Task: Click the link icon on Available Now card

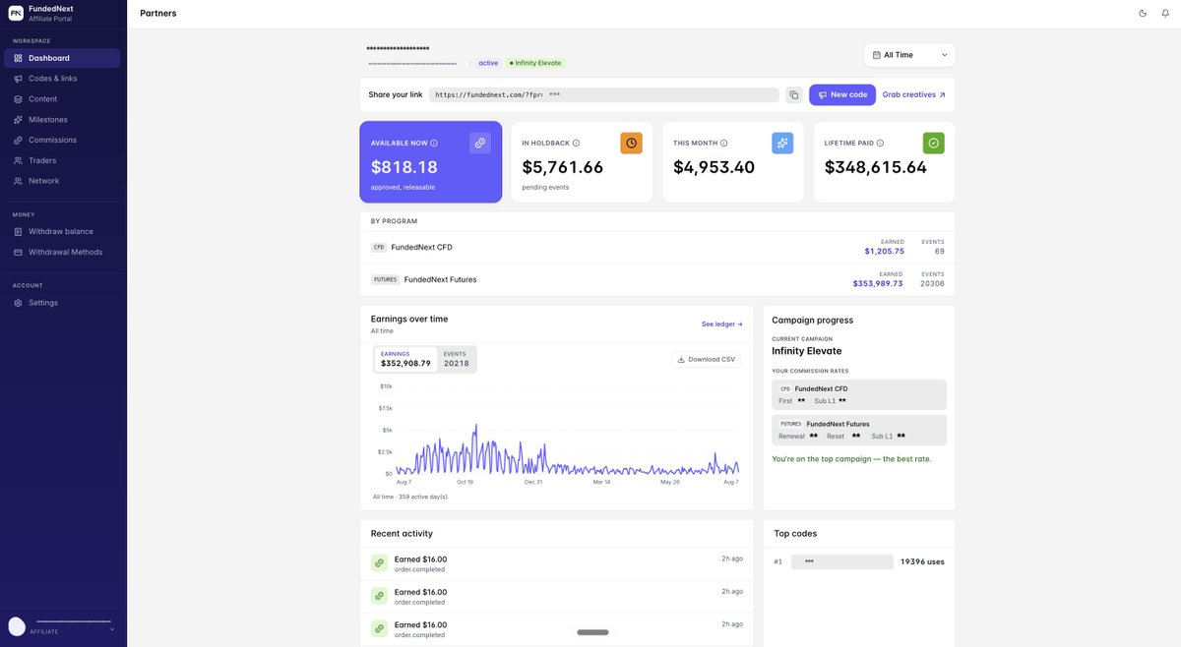Action: coord(480,143)
